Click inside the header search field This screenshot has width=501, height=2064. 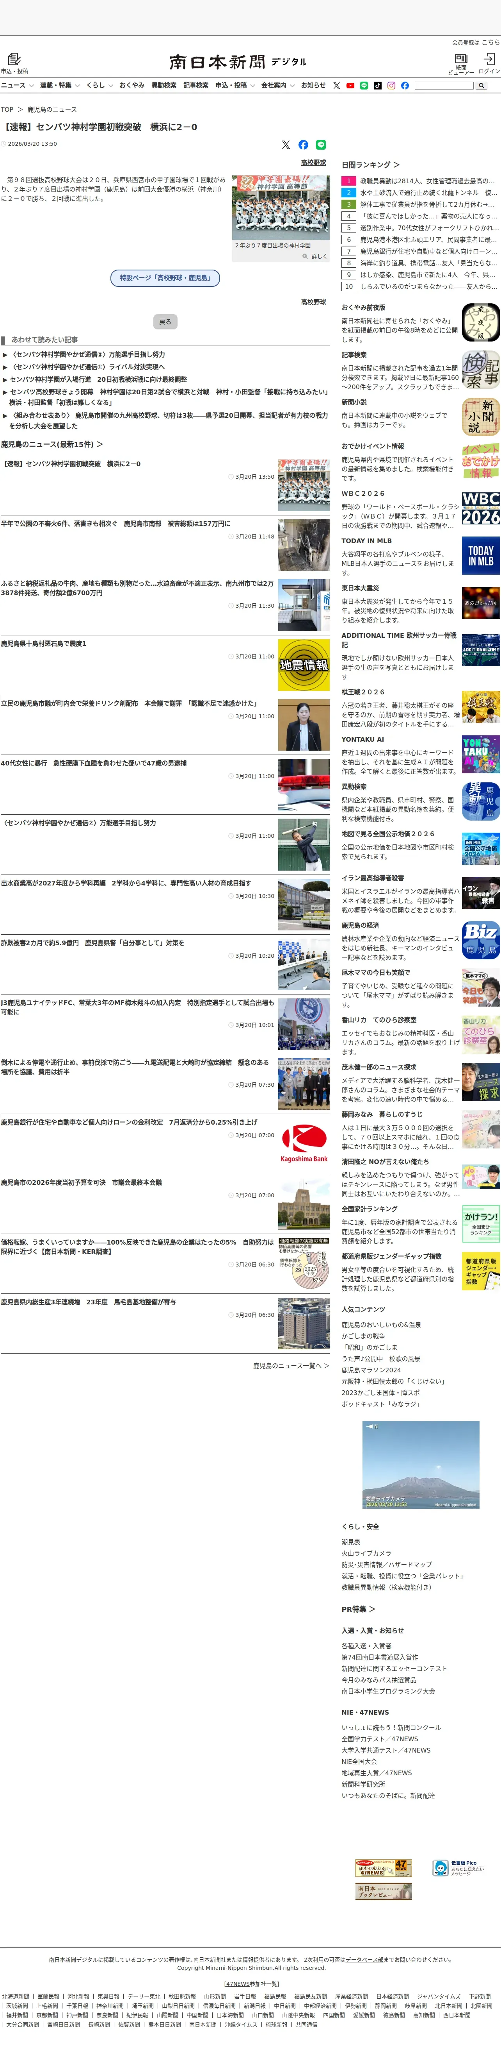click(x=444, y=85)
